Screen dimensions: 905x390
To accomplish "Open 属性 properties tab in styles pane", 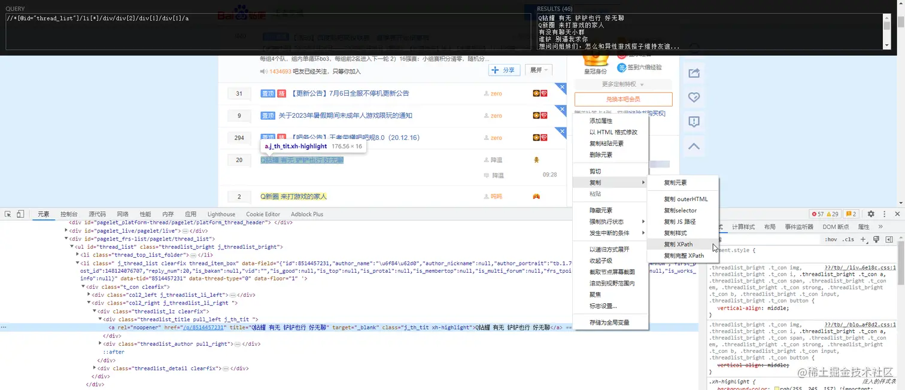I will coord(864,227).
